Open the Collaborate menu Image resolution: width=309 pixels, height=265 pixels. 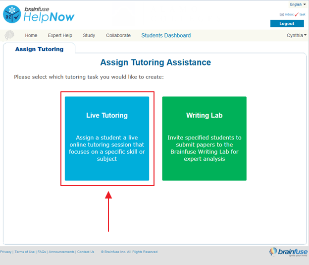(x=118, y=35)
